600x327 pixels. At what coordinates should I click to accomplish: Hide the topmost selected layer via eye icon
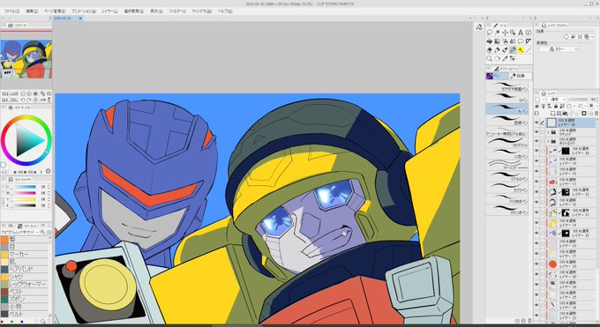pyautogui.click(x=536, y=123)
